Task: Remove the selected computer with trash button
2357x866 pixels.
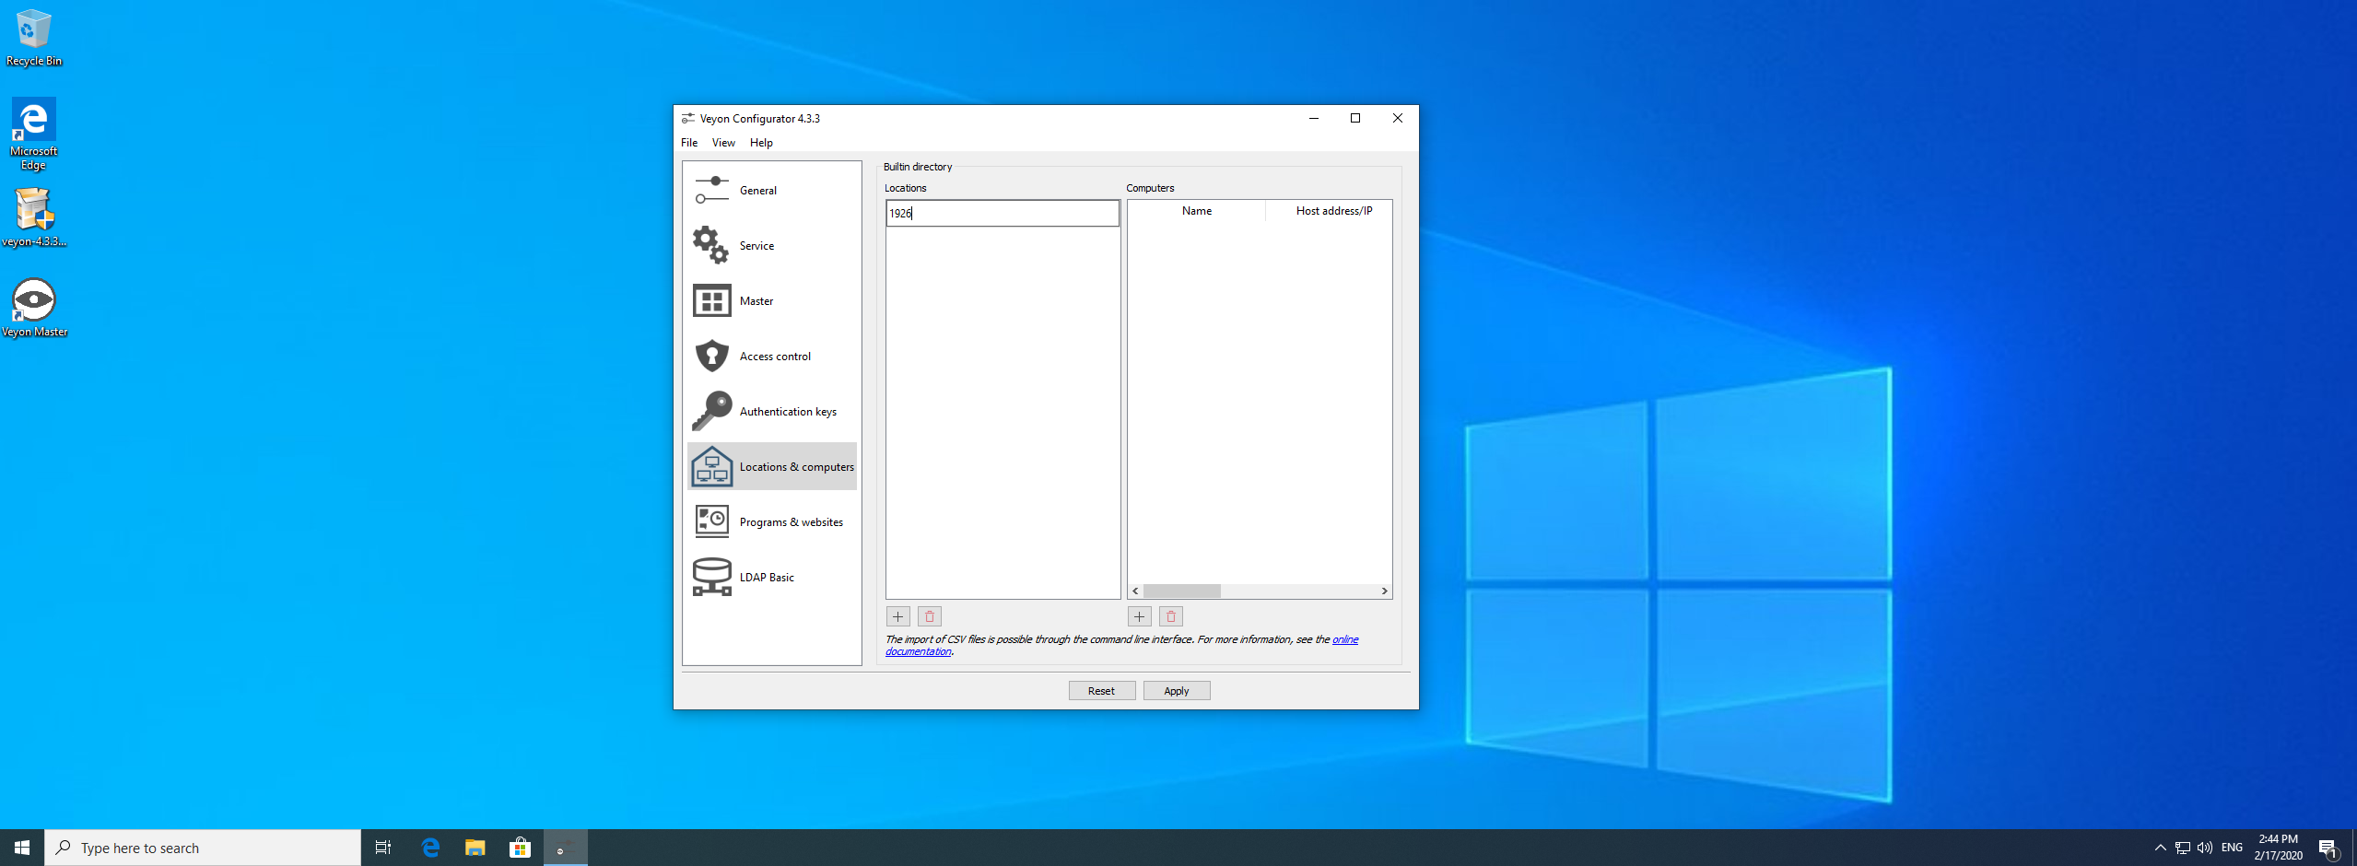Action: click(x=1171, y=616)
